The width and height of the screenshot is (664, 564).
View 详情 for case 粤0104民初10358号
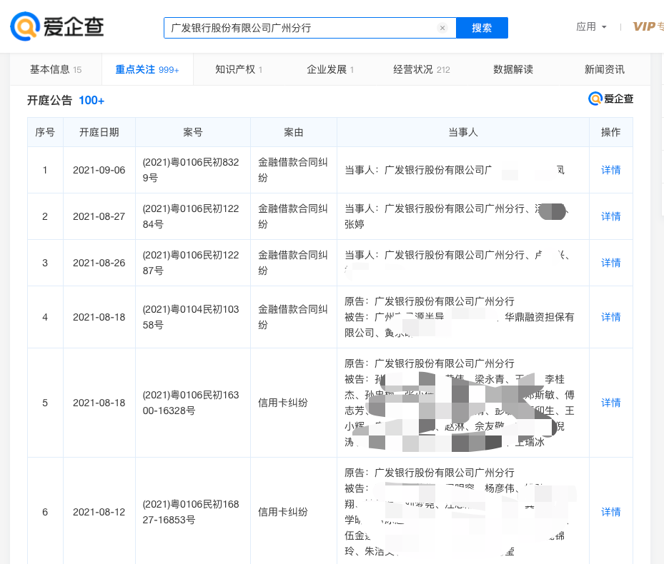[610, 317]
